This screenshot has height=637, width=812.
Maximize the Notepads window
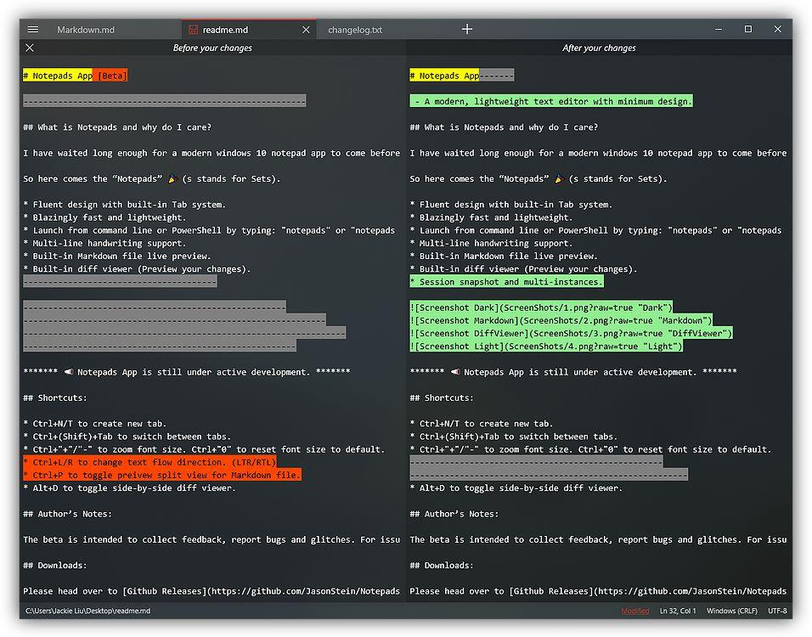[x=748, y=29]
